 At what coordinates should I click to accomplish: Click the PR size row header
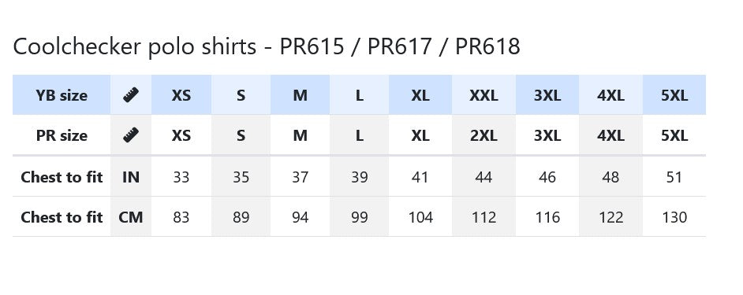62,135
